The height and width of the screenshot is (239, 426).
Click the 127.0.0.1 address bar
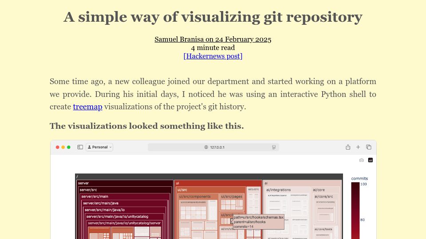coord(213,147)
